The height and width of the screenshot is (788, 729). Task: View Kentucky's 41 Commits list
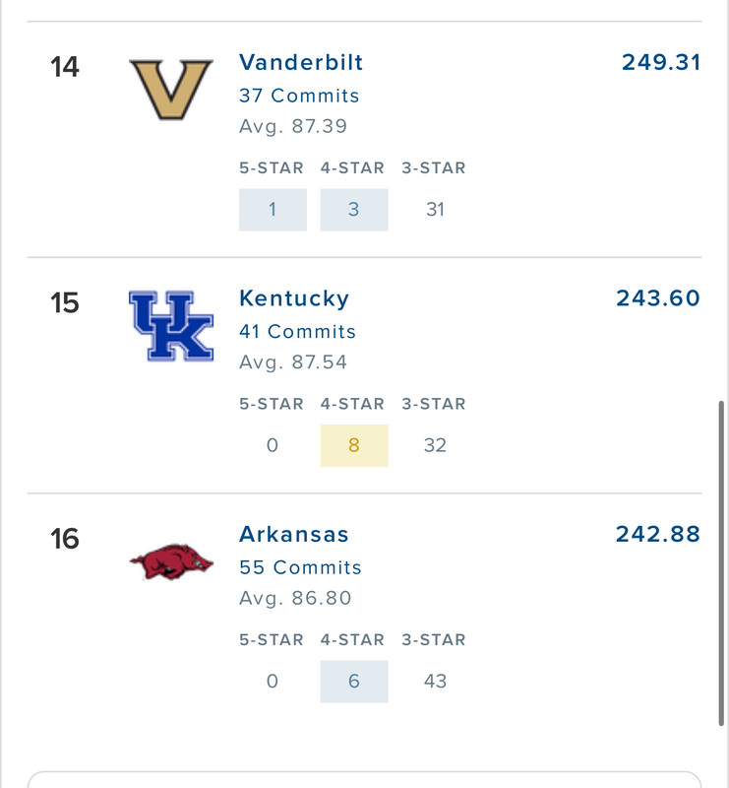pos(297,332)
